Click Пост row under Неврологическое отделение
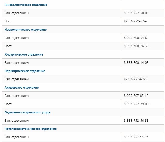The width and height of the screenshot is (165, 142). tap(83, 46)
